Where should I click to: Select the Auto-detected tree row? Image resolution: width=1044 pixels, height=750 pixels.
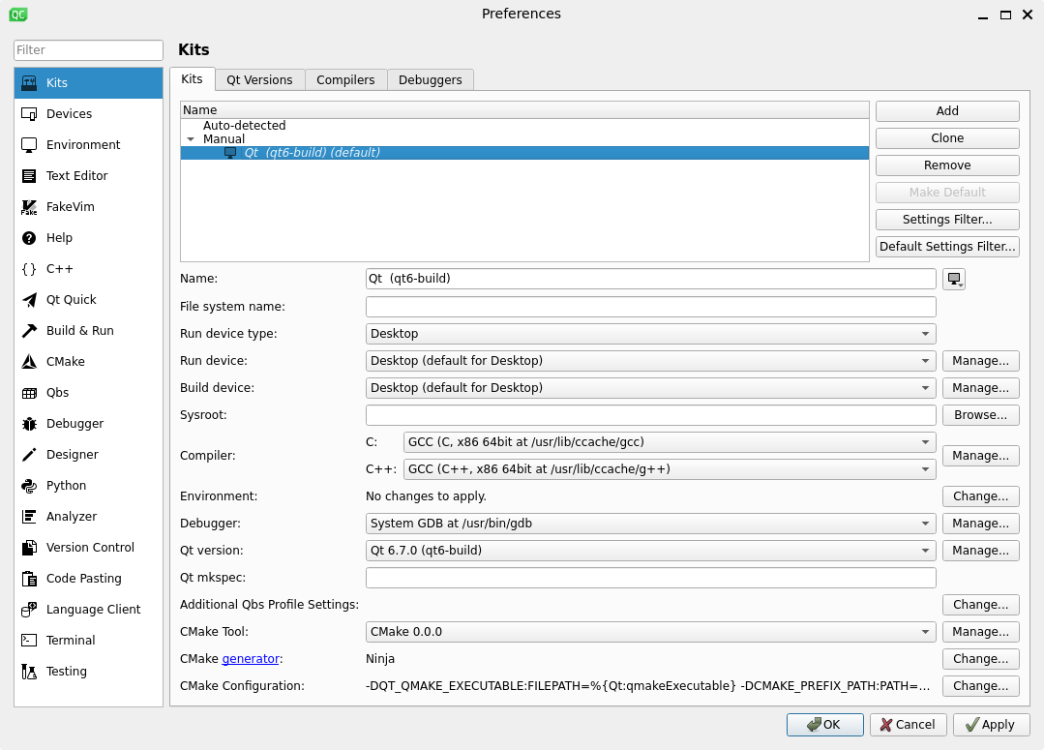(x=524, y=125)
